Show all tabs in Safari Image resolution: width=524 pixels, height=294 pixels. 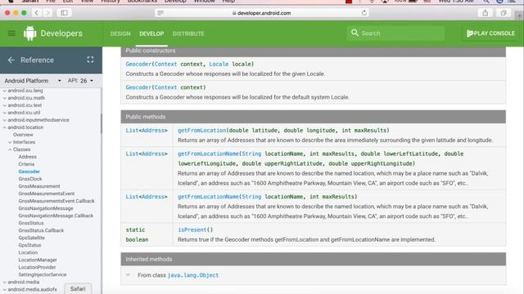504,13
